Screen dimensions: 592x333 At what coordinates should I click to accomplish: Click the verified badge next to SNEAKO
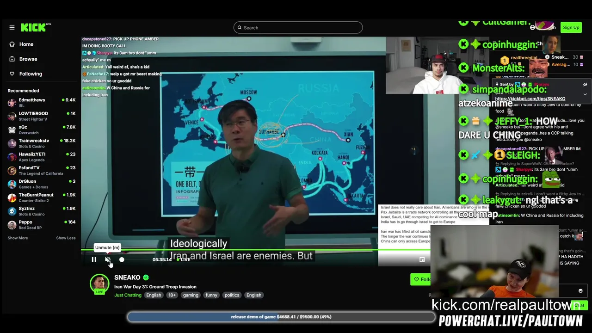click(146, 277)
